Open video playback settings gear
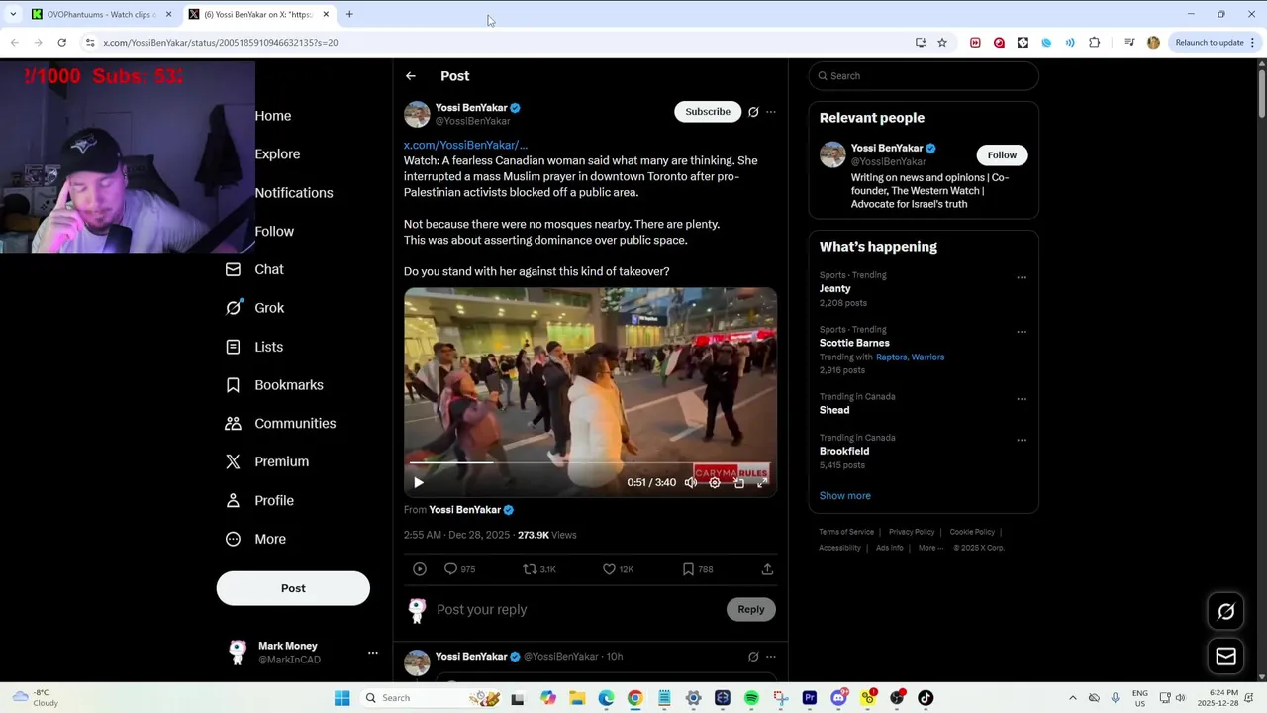This screenshot has height=713, width=1267. point(715,482)
